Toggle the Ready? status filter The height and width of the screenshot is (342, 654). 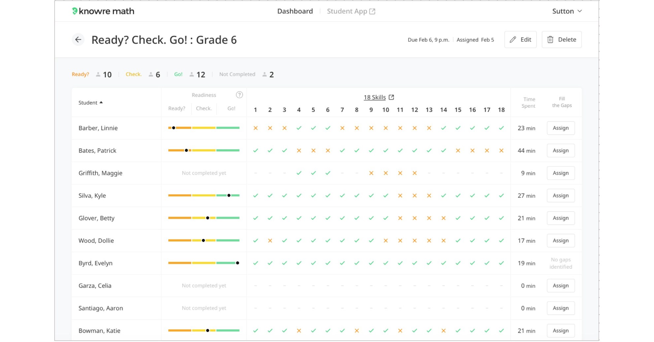(x=80, y=74)
